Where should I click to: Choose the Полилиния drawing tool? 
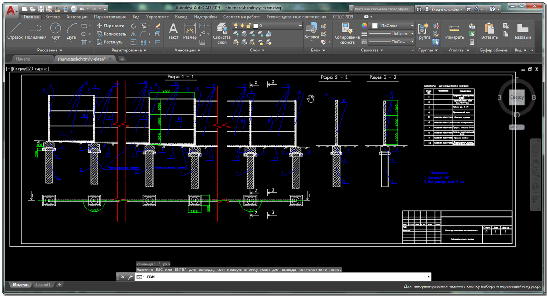[x=36, y=31]
